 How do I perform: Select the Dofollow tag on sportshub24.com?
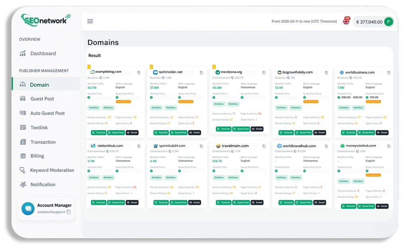coord(156,177)
